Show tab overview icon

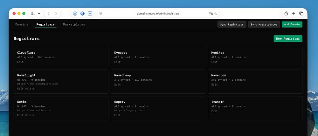coord(301,14)
